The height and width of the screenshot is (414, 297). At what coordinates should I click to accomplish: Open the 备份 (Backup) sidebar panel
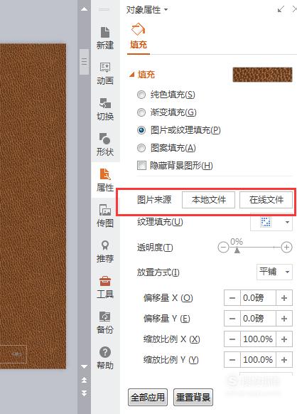click(105, 323)
